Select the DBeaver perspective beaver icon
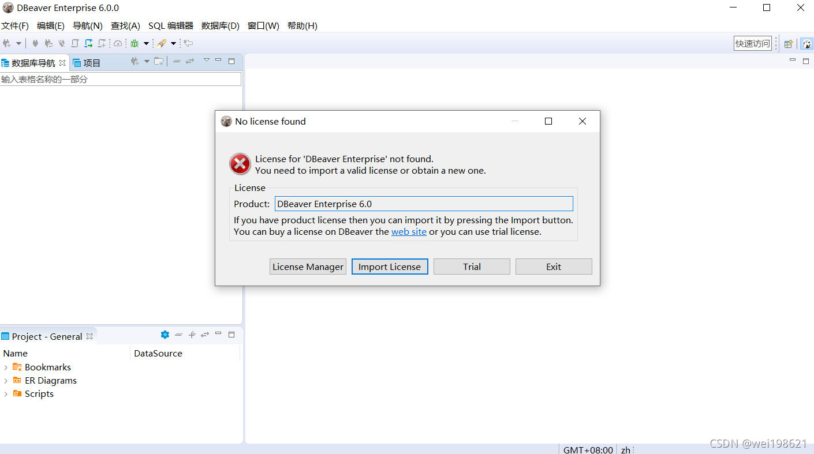Viewport: 814px width, 454px height. pyautogui.click(x=806, y=44)
